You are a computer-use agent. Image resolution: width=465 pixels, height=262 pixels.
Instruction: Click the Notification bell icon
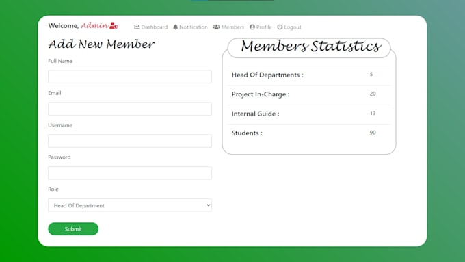(176, 27)
